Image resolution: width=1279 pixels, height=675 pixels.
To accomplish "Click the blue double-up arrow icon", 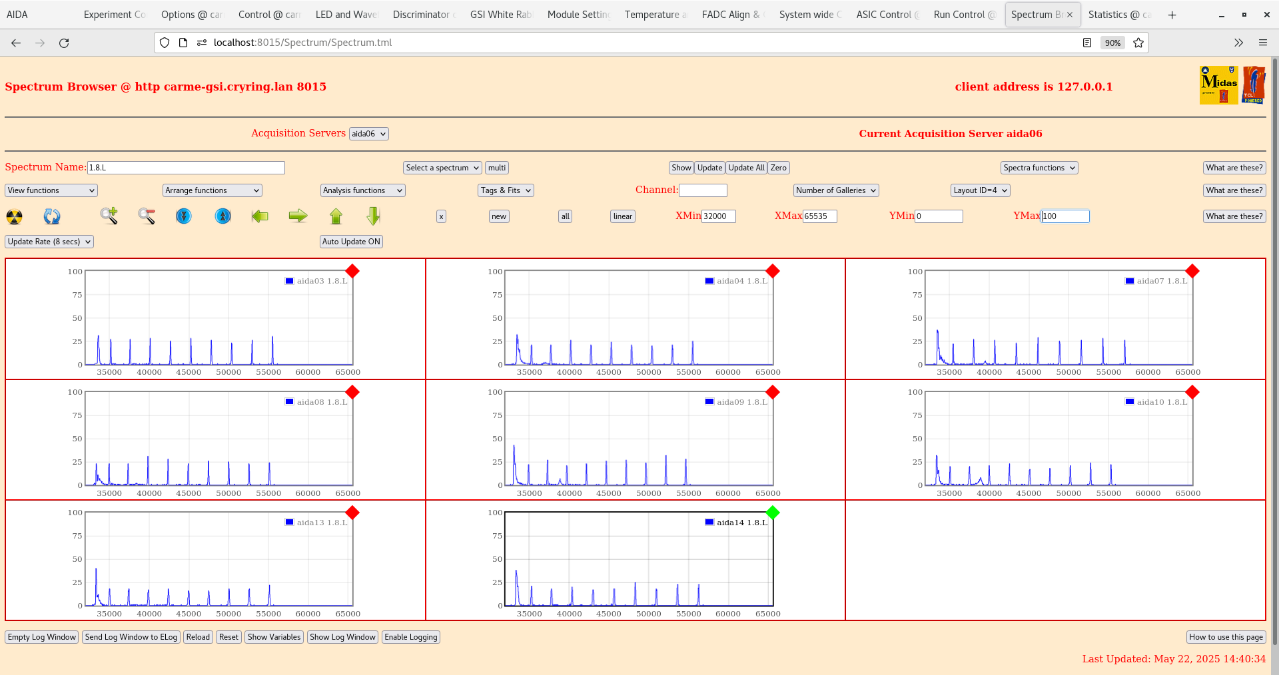I will pos(222,216).
